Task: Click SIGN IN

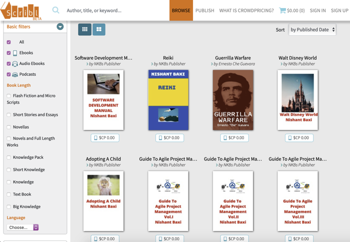Action: coord(317,10)
